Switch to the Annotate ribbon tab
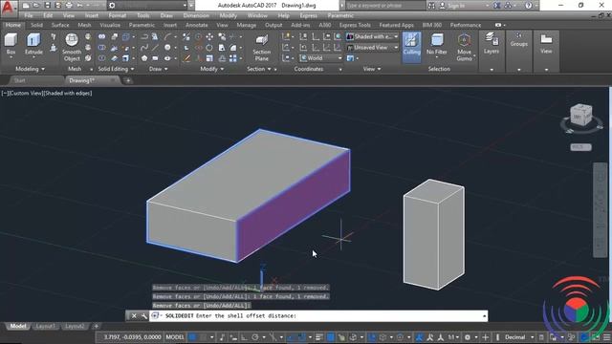Viewport: 612px width, 344px height. [196, 25]
